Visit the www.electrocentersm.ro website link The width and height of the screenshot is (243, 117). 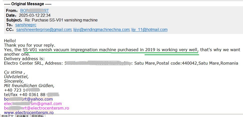click(x=29, y=112)
